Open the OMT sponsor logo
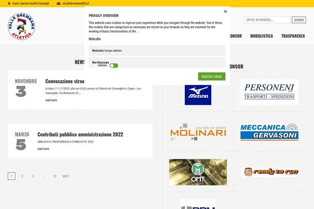 198,172
